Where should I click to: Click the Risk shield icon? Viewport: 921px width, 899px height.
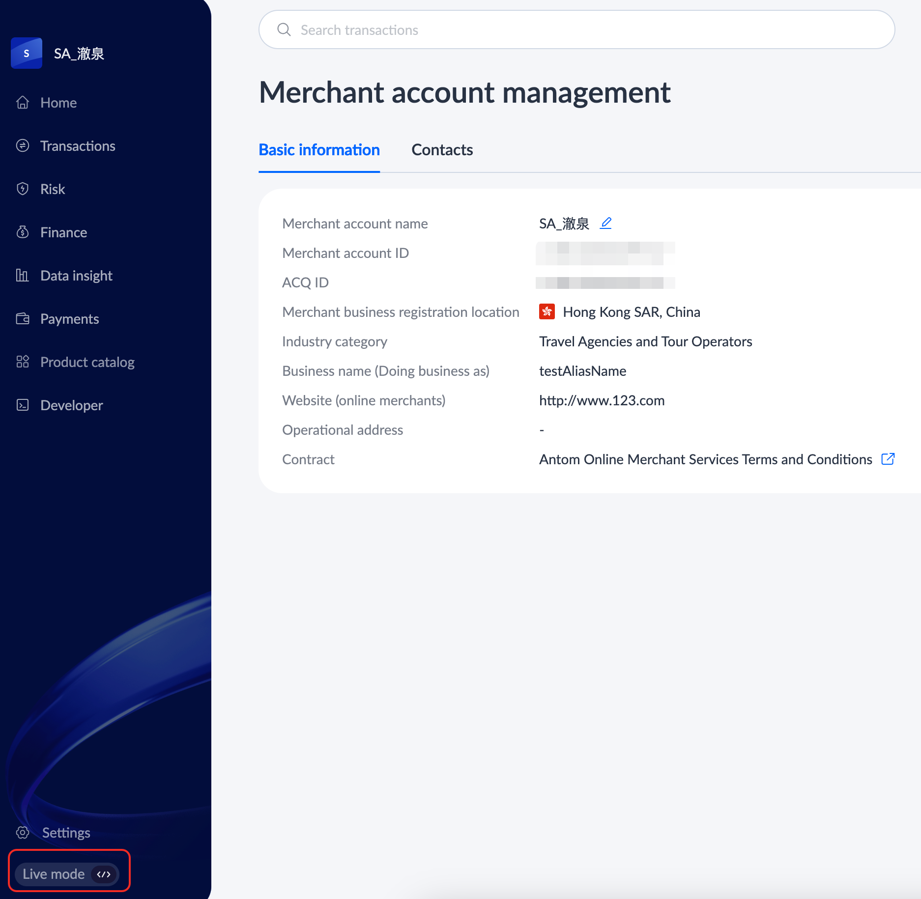pos(23,189)
